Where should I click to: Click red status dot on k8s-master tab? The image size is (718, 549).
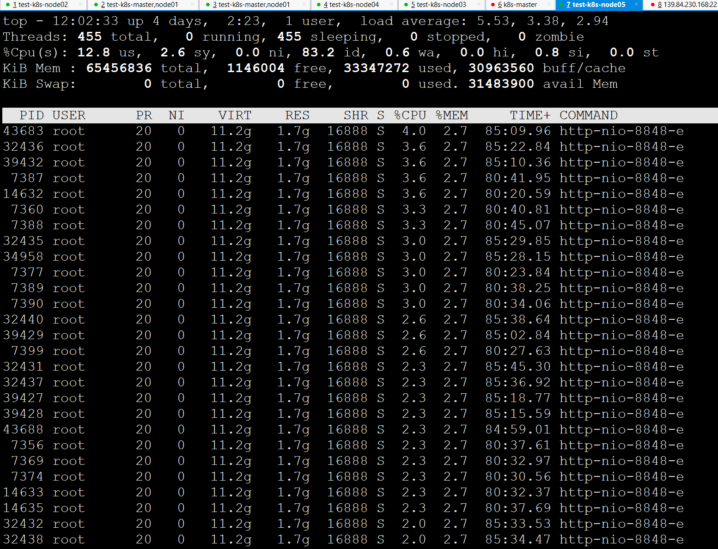click(x=493, y=5)
